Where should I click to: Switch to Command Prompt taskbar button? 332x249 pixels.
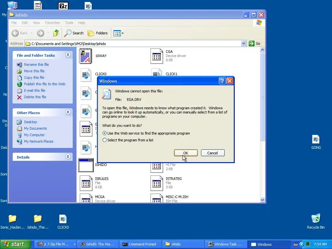141,244
